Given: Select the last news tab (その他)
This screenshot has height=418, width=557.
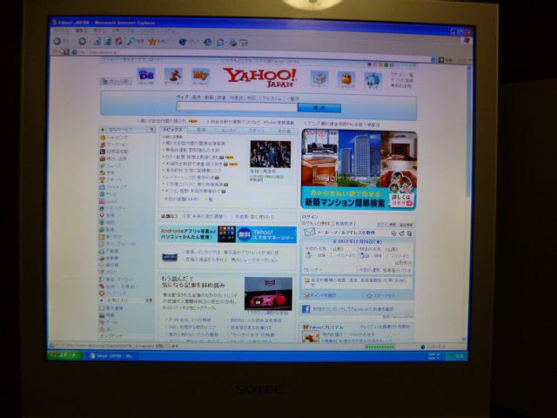Looking at the screenshot, I should click(x=284, y=131).
